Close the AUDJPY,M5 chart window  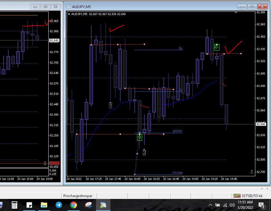[262, 7]
